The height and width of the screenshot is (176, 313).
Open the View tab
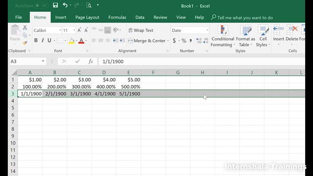[x=181, y=18]
